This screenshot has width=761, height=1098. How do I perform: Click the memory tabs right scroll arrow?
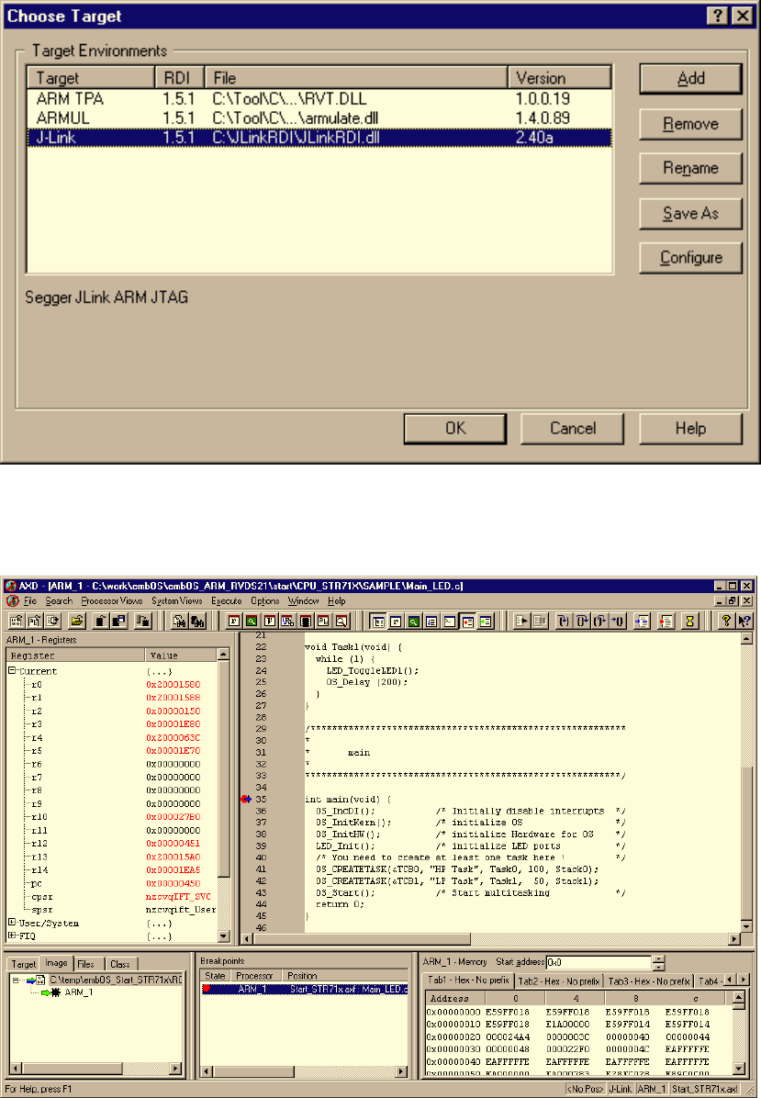point(744,980)
